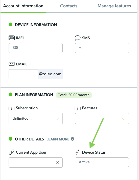Image resolution: width=139 pixels, height=180 pixels.
Task: Open the Manage features tab
Action: point(114,6)
